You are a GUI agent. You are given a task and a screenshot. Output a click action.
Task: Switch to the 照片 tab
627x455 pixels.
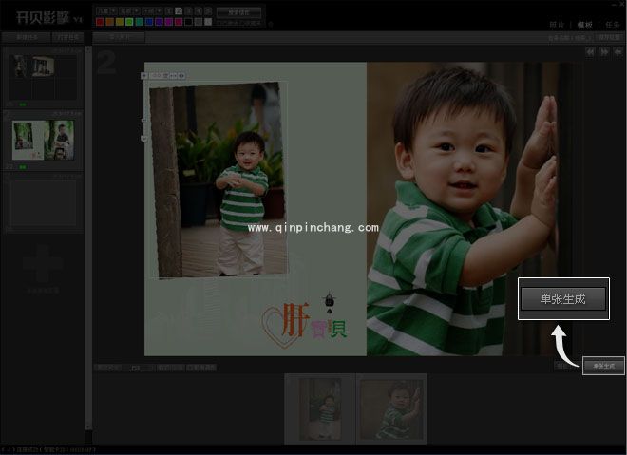[557, 25]
